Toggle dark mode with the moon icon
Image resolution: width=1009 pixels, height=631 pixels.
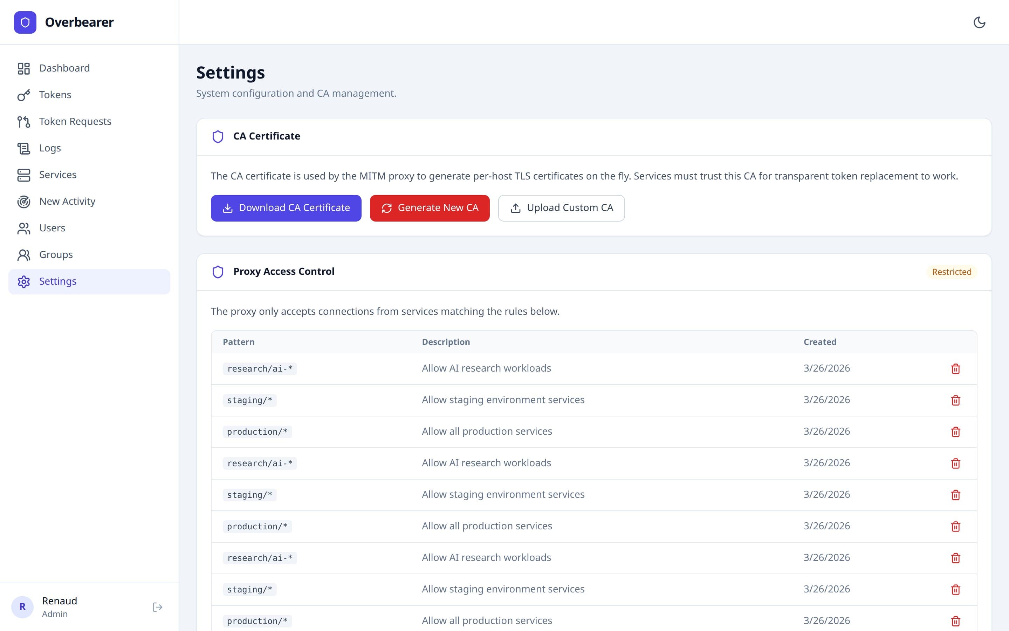pyautogui.click(x=980, y=22)
